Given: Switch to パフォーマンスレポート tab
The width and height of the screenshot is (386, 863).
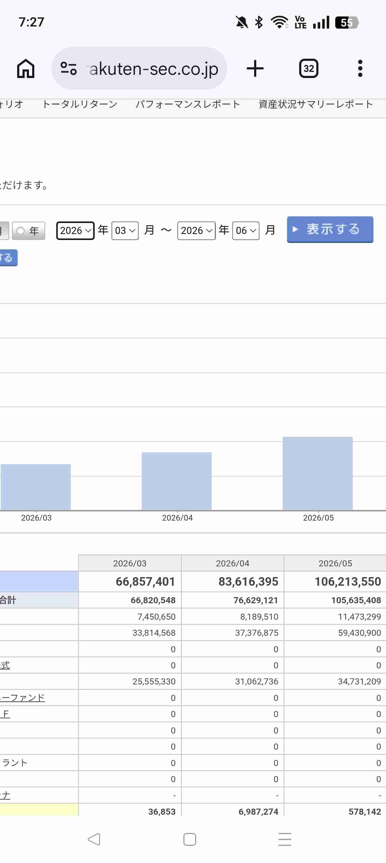Looking at the screenshot, I should [x=188, y=104].
